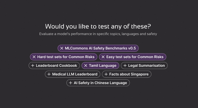
Task: Click the plus icon on Legal Summarisation
Action: 125,66
